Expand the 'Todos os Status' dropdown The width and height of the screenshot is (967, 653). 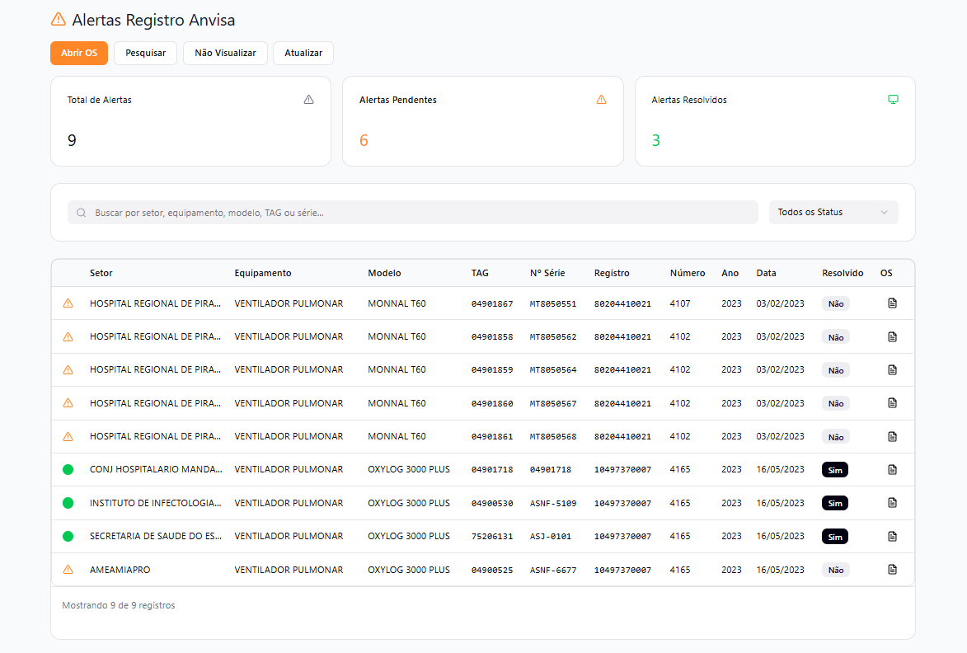[833, 213]
